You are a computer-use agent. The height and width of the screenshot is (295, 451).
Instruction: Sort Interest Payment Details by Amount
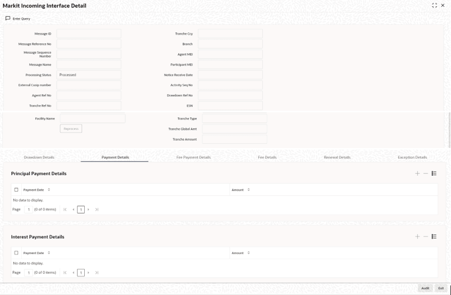[248, 253]
